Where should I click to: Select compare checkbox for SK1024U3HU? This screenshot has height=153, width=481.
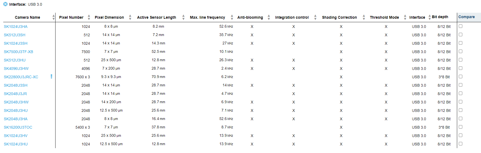pyautogui.click(x=460, y=144)
